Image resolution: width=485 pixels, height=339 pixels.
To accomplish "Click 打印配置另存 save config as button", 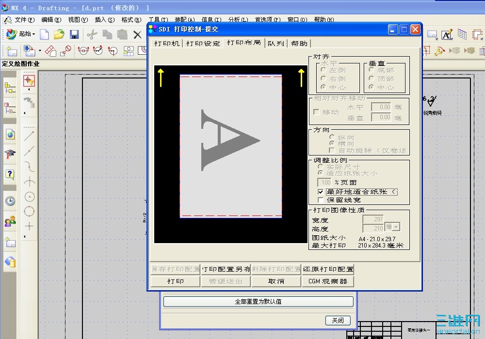I will point(226,269).
